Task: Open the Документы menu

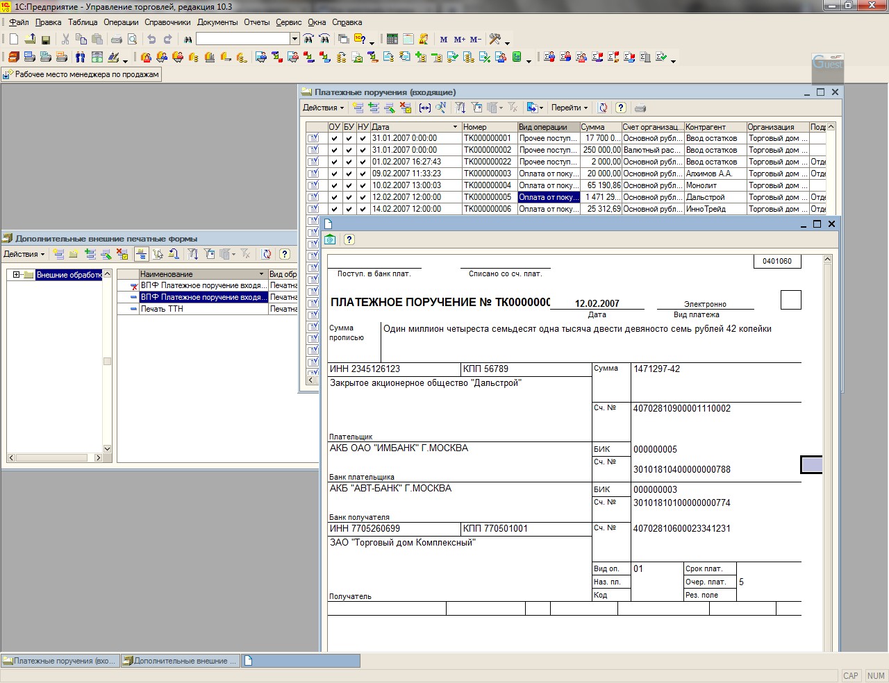Action: click(x=217, y=22)
